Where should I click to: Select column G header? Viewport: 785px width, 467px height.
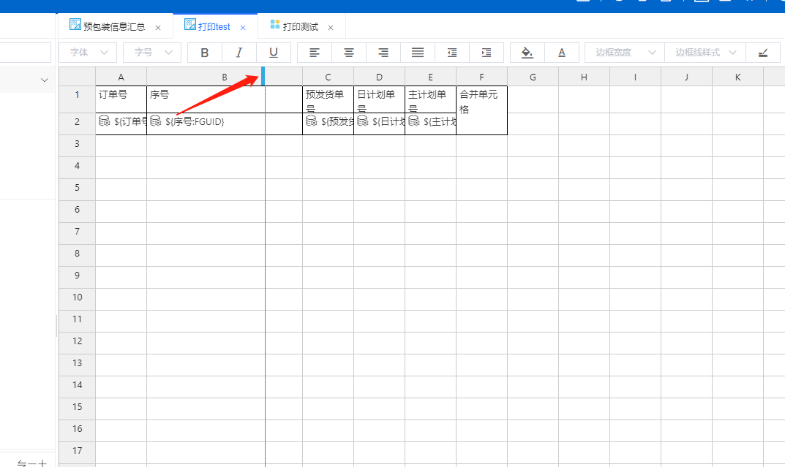(533, 77)
